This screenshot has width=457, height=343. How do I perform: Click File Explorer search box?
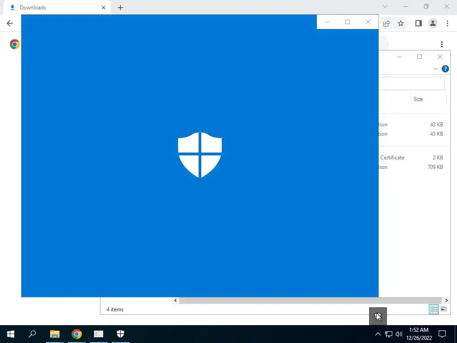(412, 84)
